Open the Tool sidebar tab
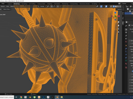Image resolution: width=133 pixels, height=99 pixels. coord(123,18)
